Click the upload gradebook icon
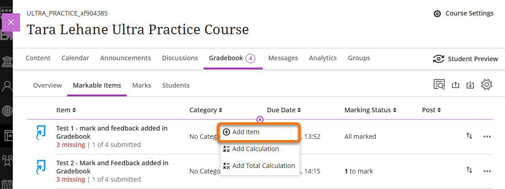This screenshot has width=505, height=189. pos(455,85)
